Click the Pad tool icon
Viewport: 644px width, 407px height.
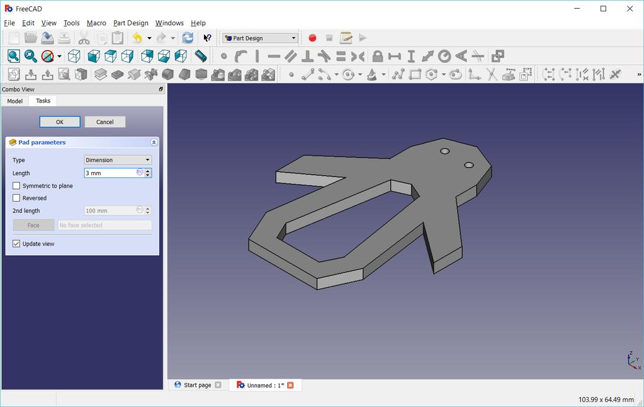tap(101, 74)
